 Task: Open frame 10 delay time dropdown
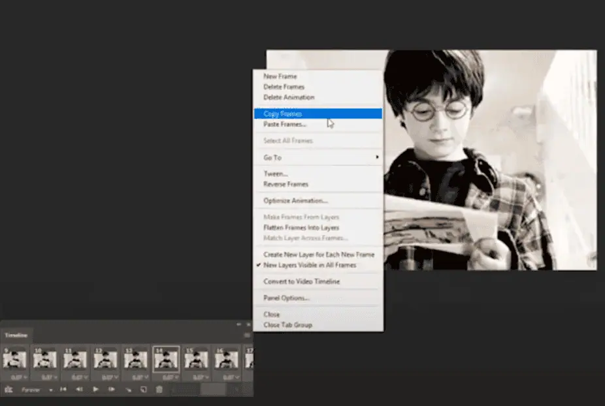[x=48, y=377]
